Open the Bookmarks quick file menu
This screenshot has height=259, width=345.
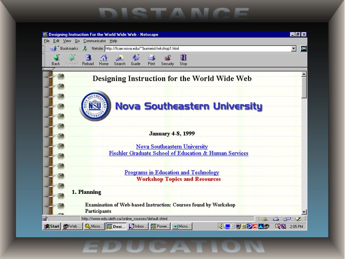point(53,48)
